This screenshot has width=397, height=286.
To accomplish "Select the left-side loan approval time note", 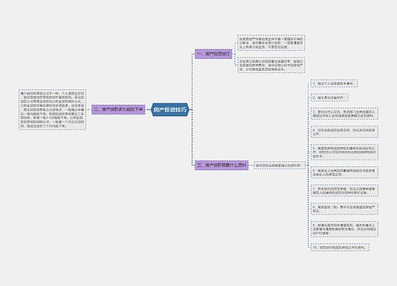I will pyautogui.click(x=52, y=110).
